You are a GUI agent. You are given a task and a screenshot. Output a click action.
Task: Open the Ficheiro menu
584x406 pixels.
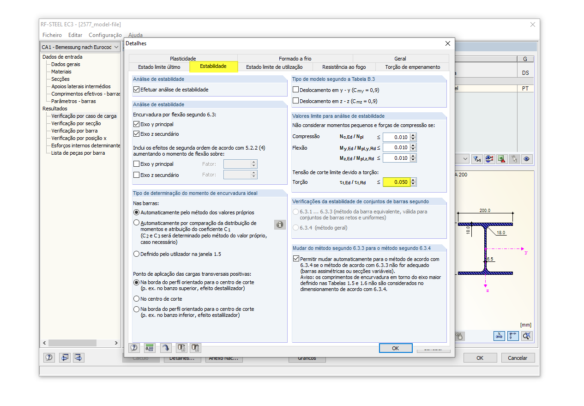point(52,35)
